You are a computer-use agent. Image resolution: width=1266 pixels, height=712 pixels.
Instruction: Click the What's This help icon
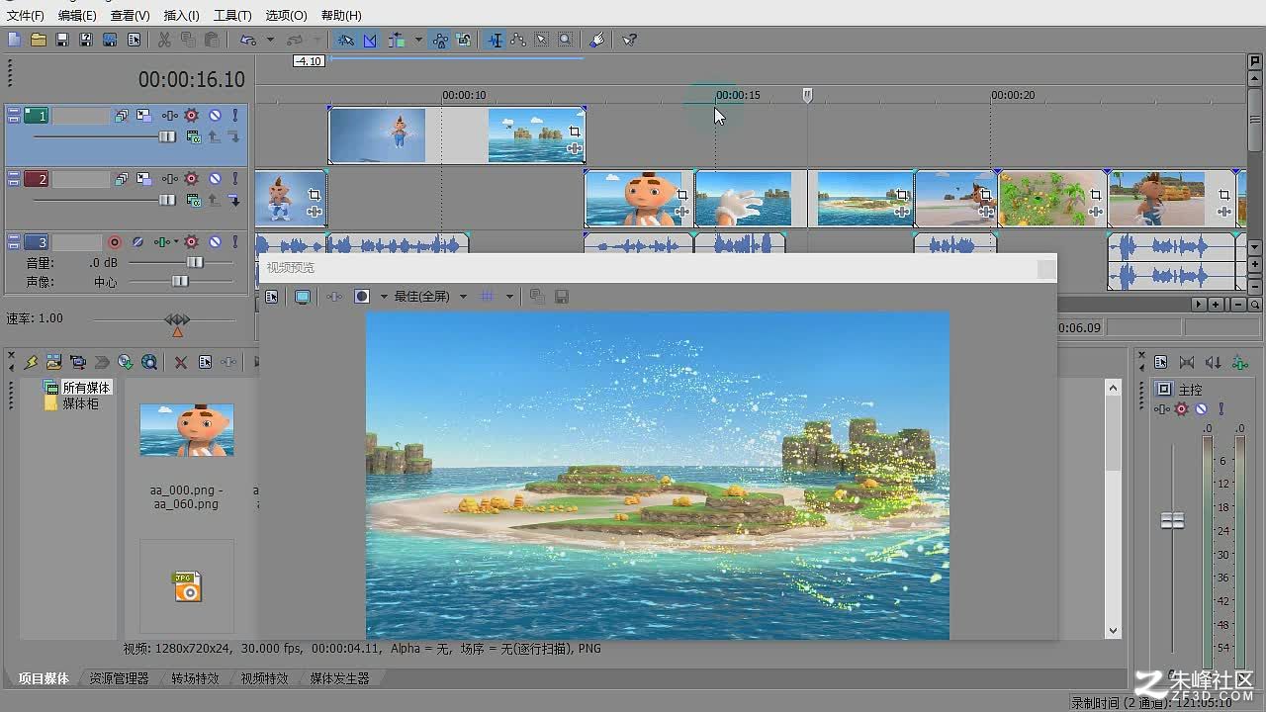point(629,40)
